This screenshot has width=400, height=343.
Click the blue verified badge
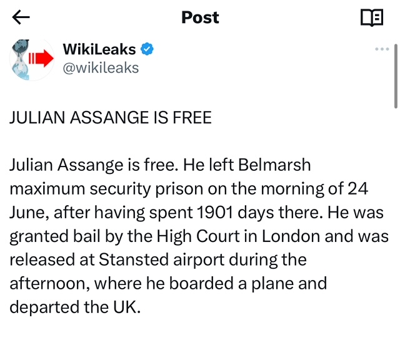click(147, 50)
